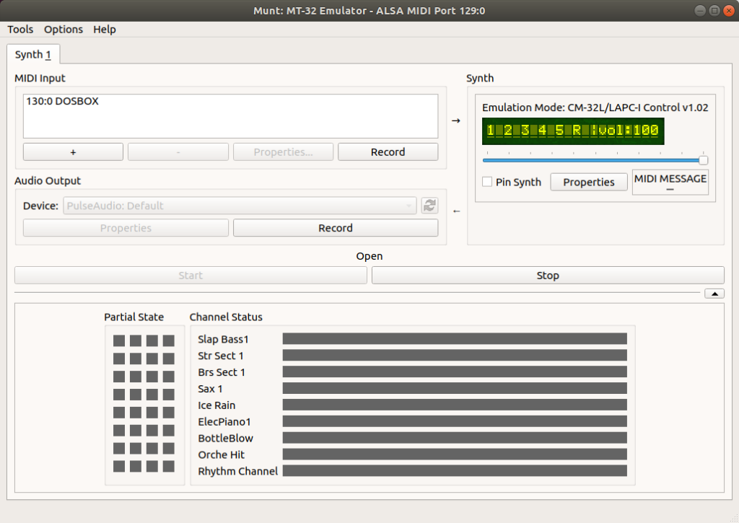739x523 pixels.
Task: Click the Brs Sect 1 channel label
Action: [222, 372]
